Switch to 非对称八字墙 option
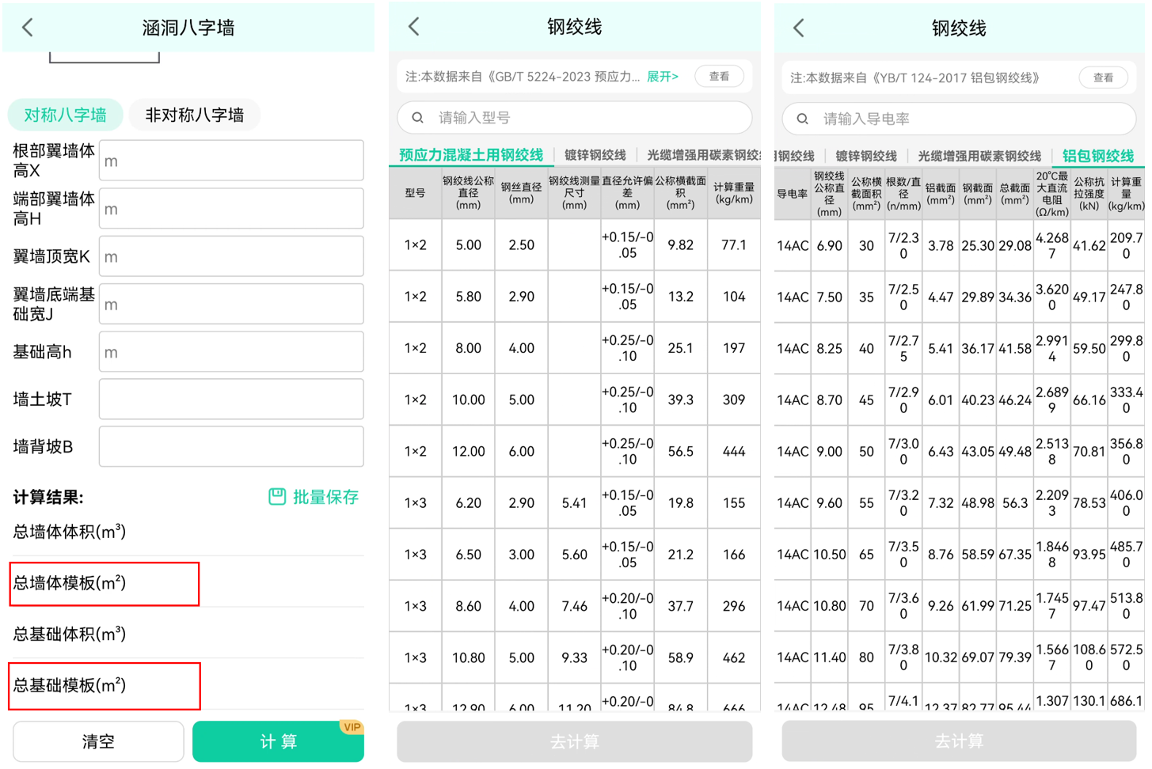 [194, 115]
